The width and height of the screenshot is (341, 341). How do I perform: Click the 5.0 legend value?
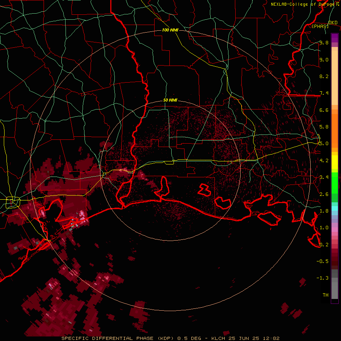(324, 144)
